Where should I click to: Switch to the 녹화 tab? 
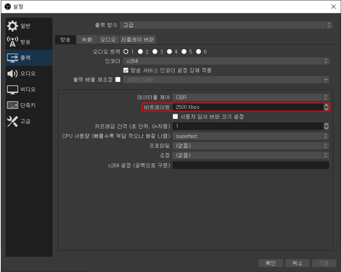pyautogui.click(x=87, y=40)
